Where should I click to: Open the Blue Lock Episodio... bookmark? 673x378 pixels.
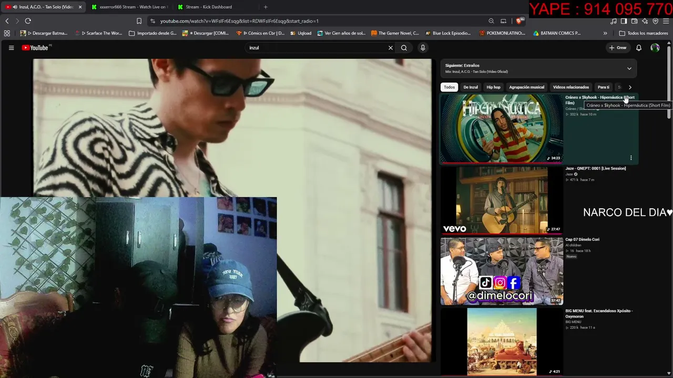pos(448,33)
